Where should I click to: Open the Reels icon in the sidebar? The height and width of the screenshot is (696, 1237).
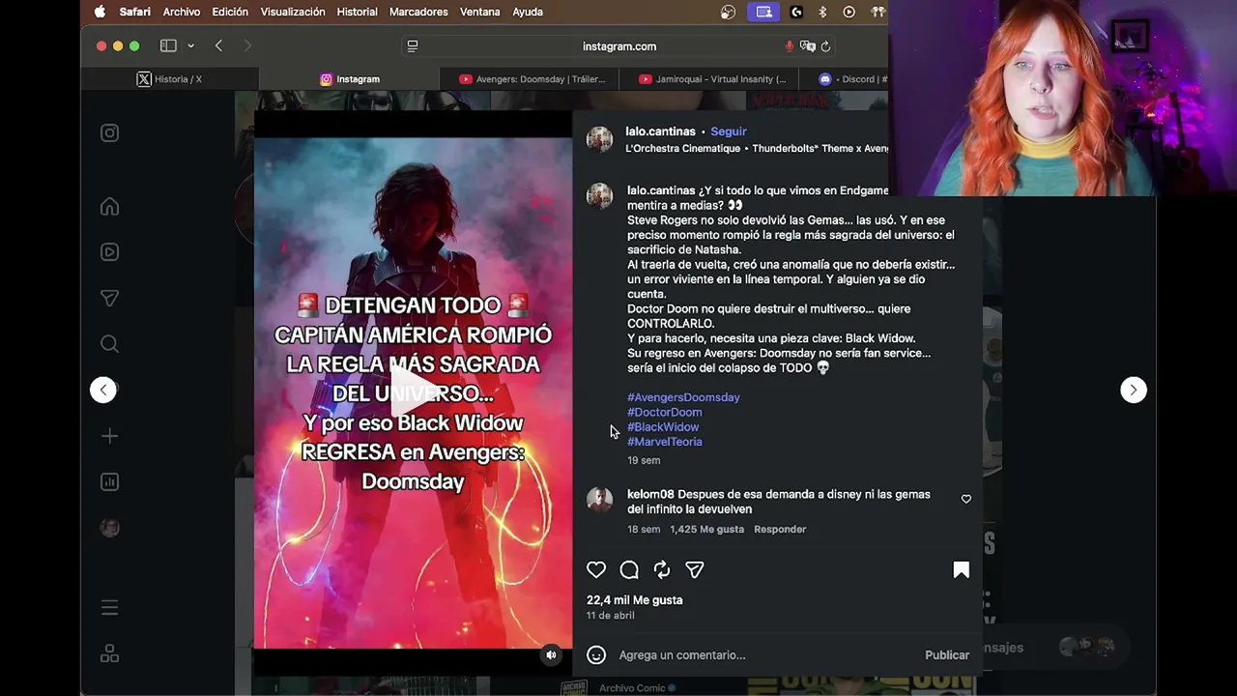click(x=110, y=252)
